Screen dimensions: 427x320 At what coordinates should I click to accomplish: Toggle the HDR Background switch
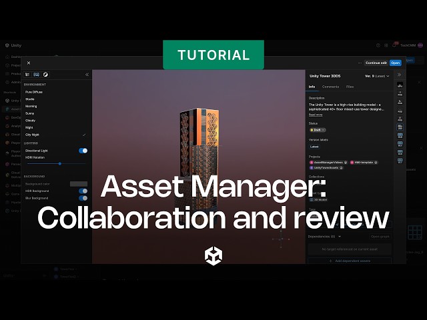click(x=83, y=191)
